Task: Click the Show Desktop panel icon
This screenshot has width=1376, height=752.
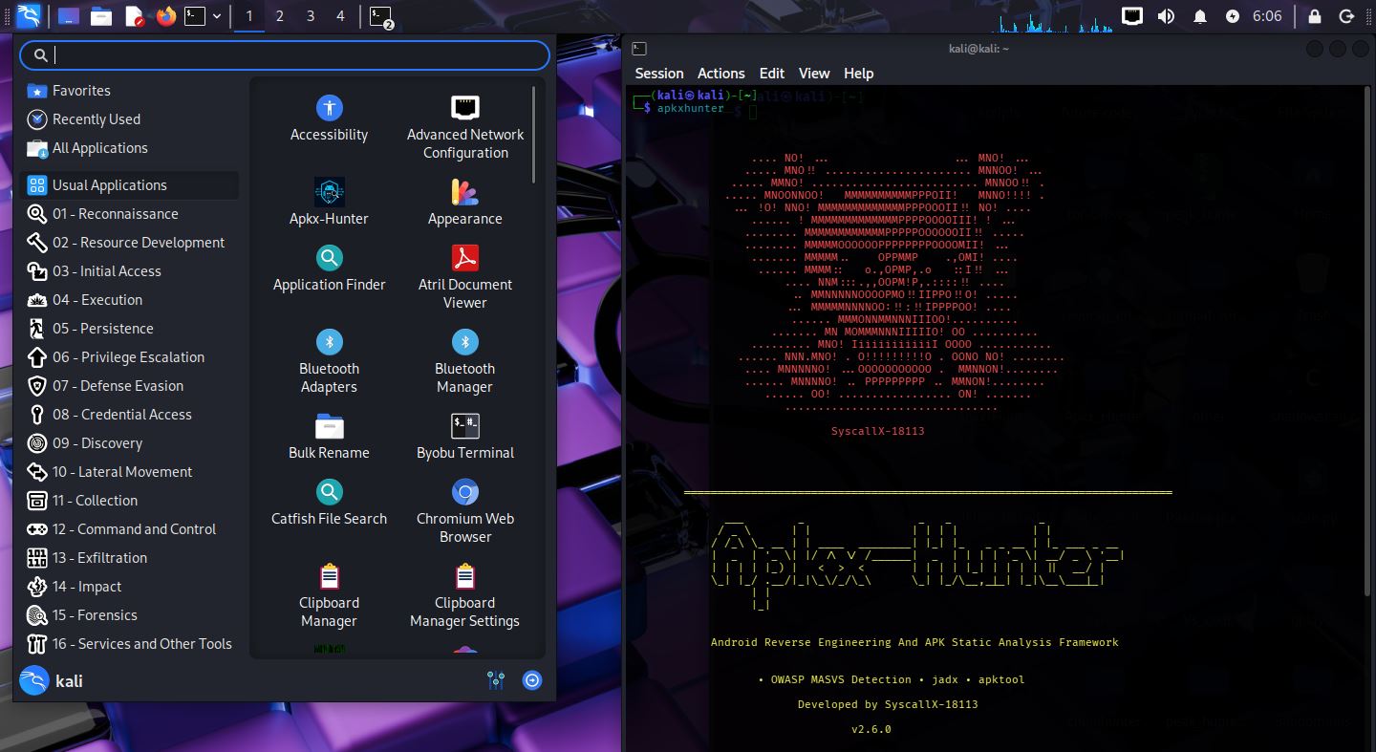Action: 68,15
